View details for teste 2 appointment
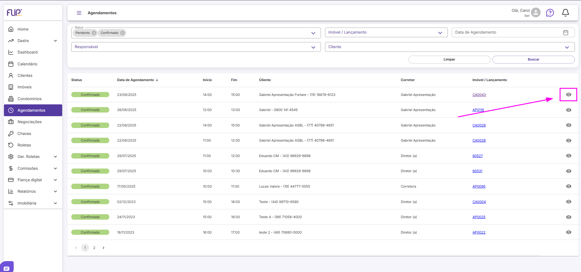 (x=569, y=232)
